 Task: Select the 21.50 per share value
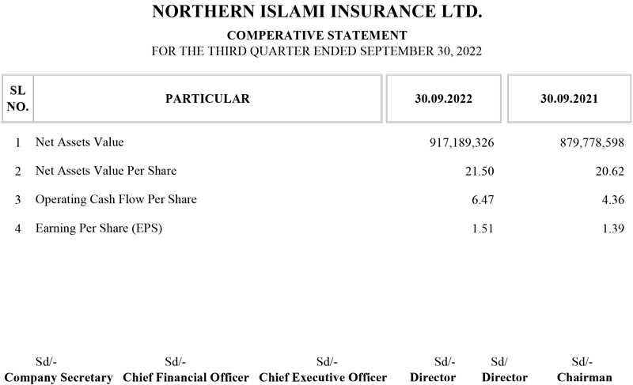click(479, 171)
